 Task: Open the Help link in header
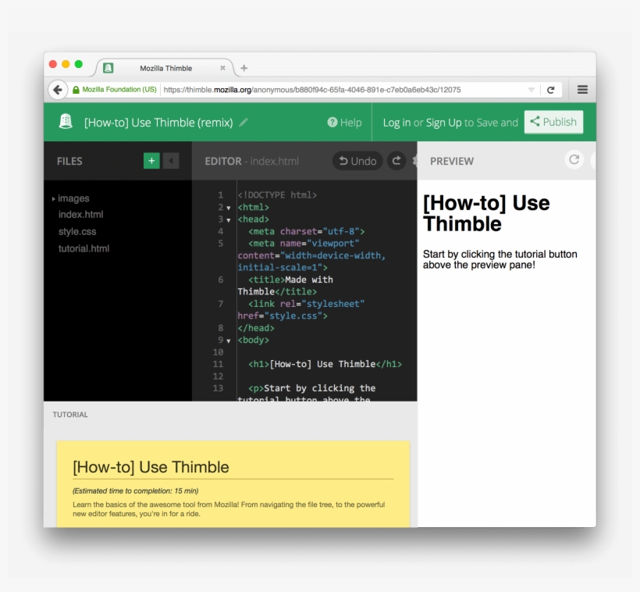coord(344,123)
